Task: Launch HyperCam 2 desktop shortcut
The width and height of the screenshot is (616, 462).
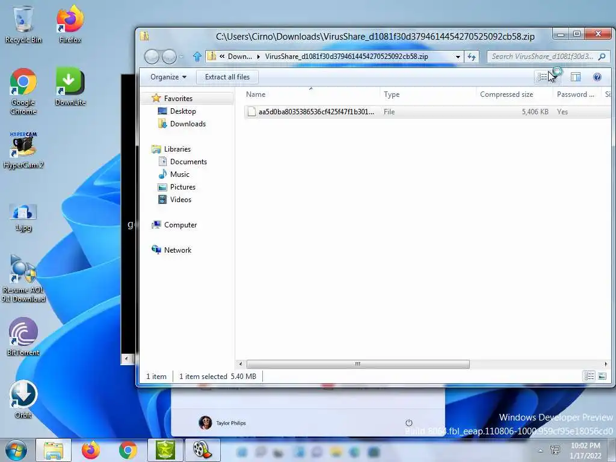Action: click(x=23, y=150)
